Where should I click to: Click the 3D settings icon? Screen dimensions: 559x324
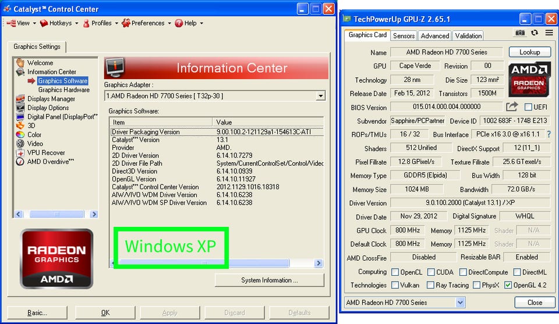point(20,125)
